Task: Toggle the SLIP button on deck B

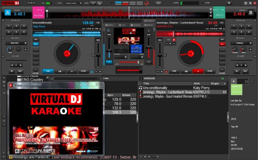Action: [x=222, y=39]
